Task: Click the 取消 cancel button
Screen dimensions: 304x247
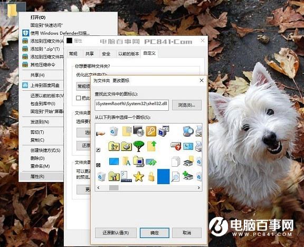Action: pos(187,233)
